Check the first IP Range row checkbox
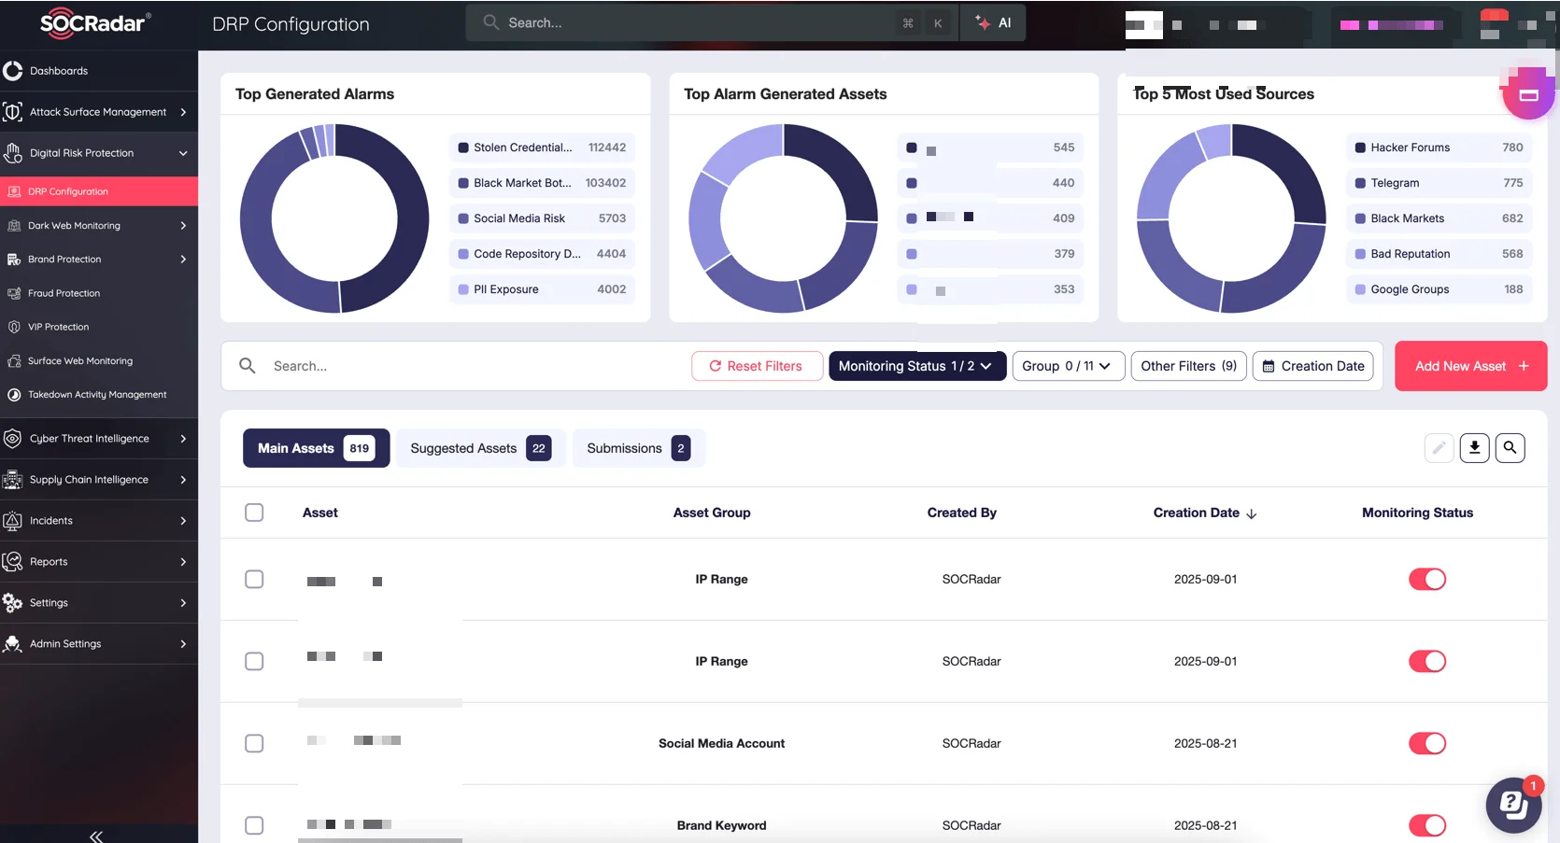This screenshot has width=1560, height=843. pos(254,579)
